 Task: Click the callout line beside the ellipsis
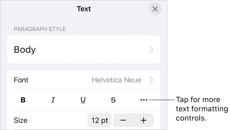[162, 100]
